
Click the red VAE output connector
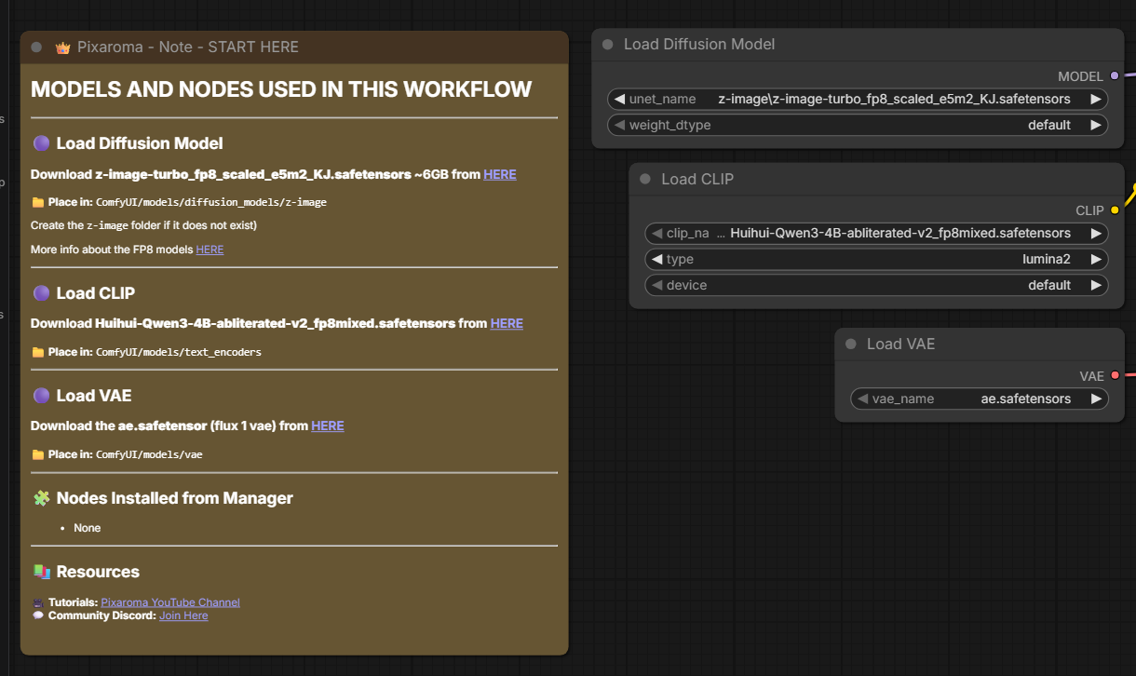(1115, 376)
